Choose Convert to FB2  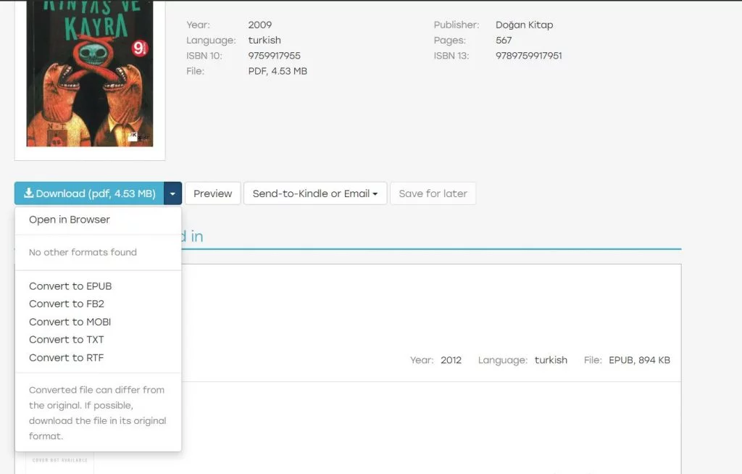[x=67, y=304]
